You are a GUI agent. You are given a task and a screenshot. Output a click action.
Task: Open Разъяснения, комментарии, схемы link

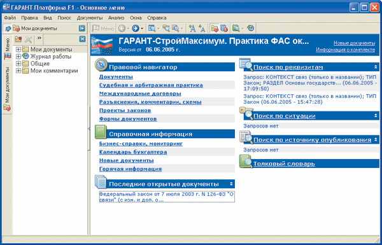pos(150,102)
